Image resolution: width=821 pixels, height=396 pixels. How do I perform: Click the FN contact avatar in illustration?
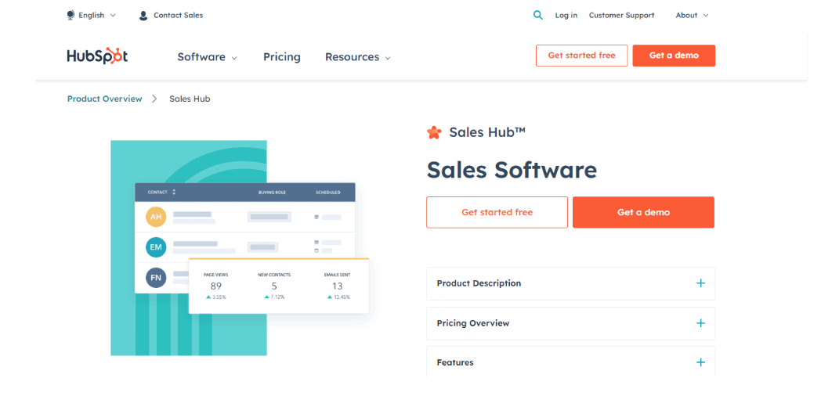click(x=156, y=277)
